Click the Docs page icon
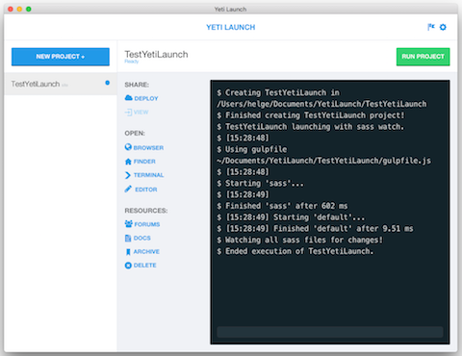Viewport: 462px width, 356px height. (x=128, y=238)
